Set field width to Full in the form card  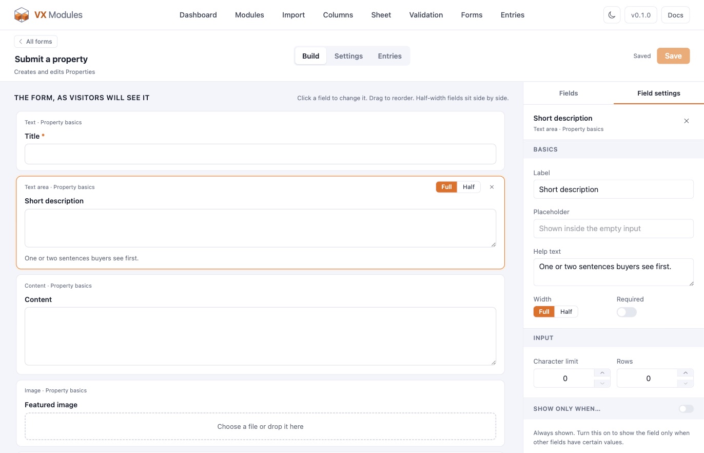pyautogui.click(x=446, y=187)
